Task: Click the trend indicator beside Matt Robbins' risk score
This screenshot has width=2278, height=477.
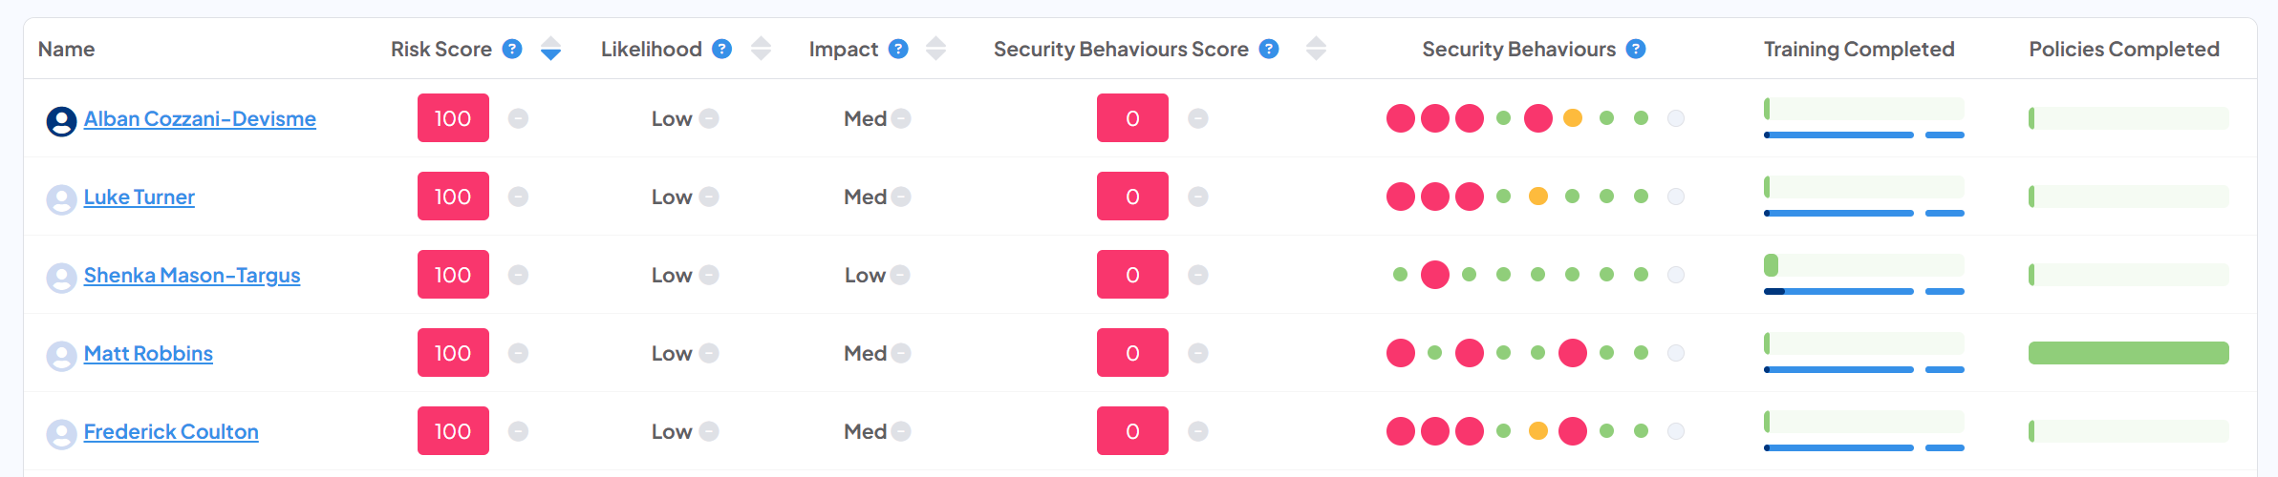Action: [x=518, y=353]
